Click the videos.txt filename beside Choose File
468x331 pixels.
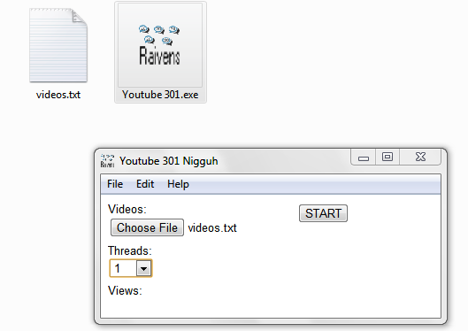tap(212, 228)
